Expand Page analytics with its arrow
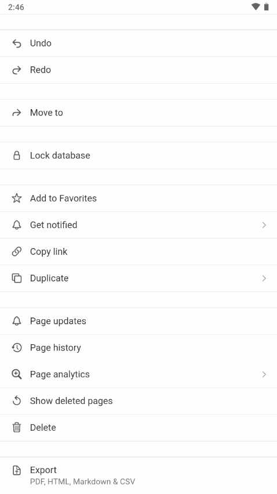The width and height of the screenshot is (277, 494). (x=264, y=374)
